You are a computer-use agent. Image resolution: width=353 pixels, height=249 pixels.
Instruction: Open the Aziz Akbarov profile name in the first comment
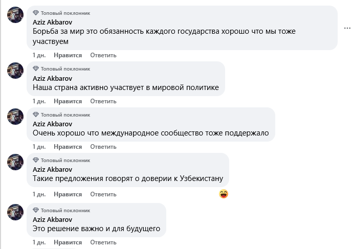52,22
